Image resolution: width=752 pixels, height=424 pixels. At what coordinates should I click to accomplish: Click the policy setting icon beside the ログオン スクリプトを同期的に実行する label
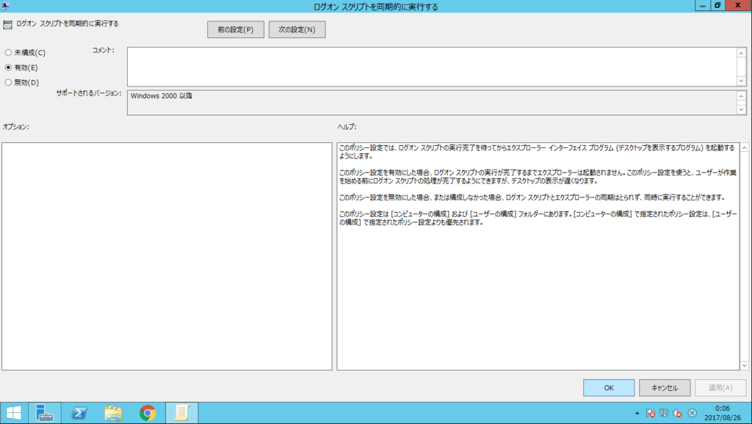click(7, 24)
